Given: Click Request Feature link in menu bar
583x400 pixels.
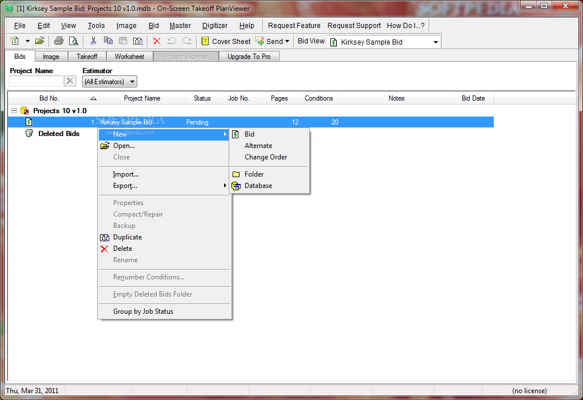Looking at the screenshot, I should (x=294, y=26).
